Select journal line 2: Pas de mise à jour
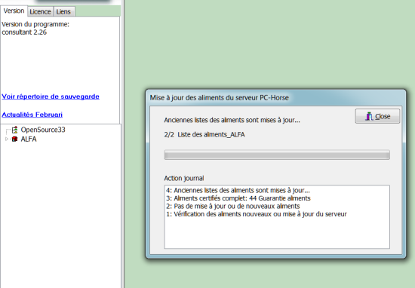Screen dimensions: 415x288 233,206
